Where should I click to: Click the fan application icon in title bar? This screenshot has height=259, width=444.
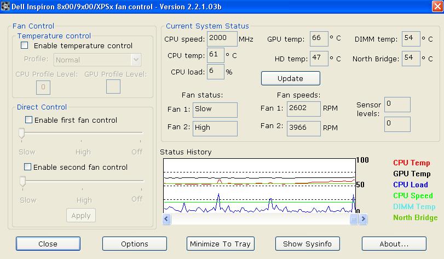coord(5,6)
